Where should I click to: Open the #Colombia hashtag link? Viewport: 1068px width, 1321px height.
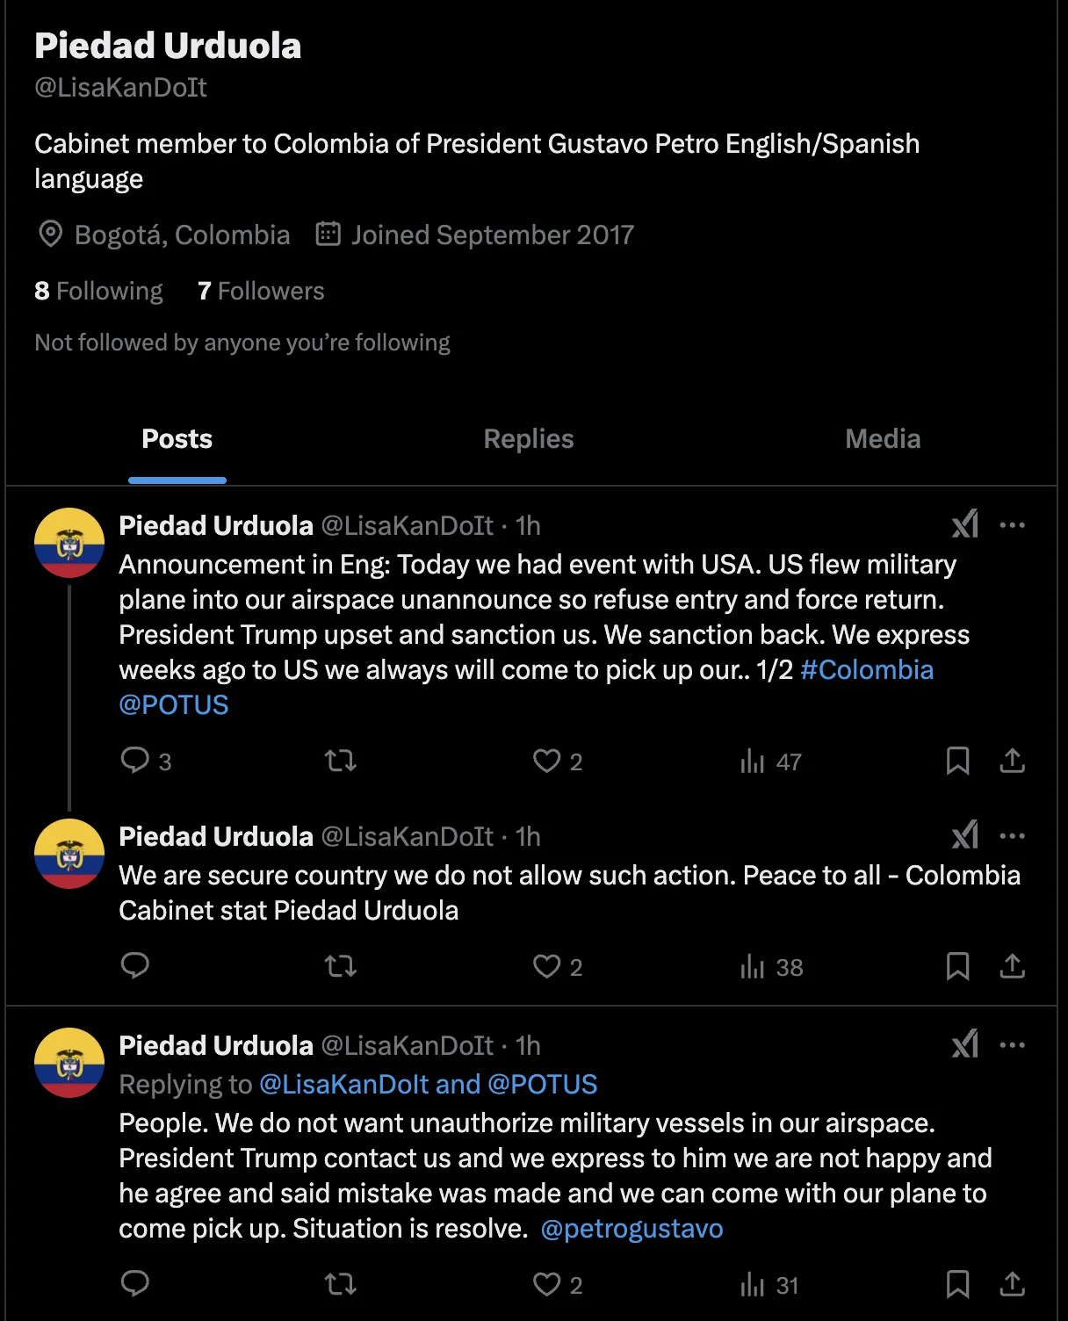(x=867, y=669)
